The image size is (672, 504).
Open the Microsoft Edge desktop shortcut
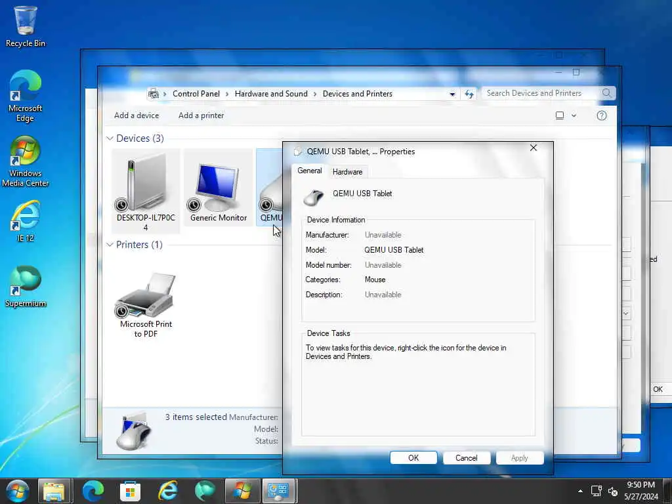(x=26, y=96)
